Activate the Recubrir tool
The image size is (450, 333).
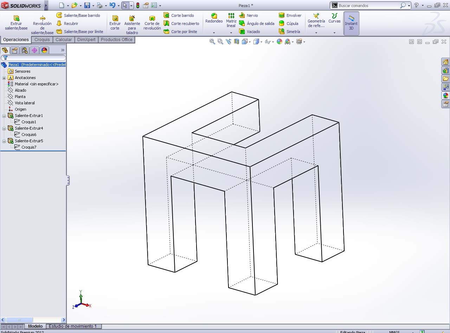click(67, 24)
